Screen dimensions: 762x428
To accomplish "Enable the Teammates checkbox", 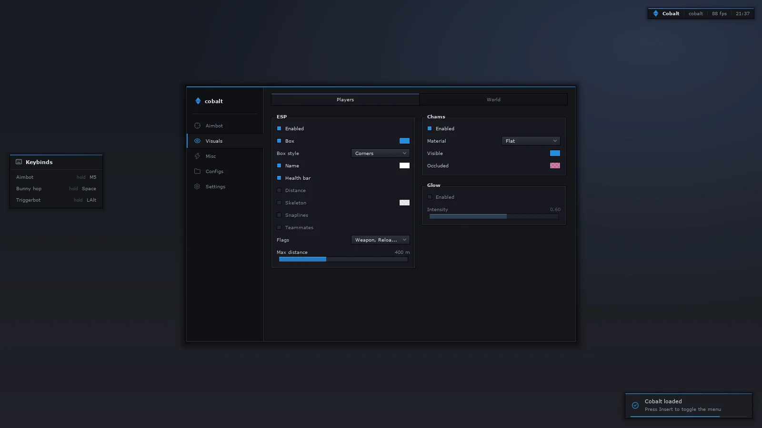I will click(279, 227).
